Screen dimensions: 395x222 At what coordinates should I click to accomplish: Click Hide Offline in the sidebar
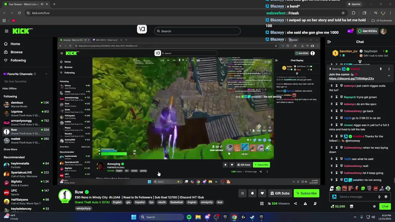tap(10, 88)
